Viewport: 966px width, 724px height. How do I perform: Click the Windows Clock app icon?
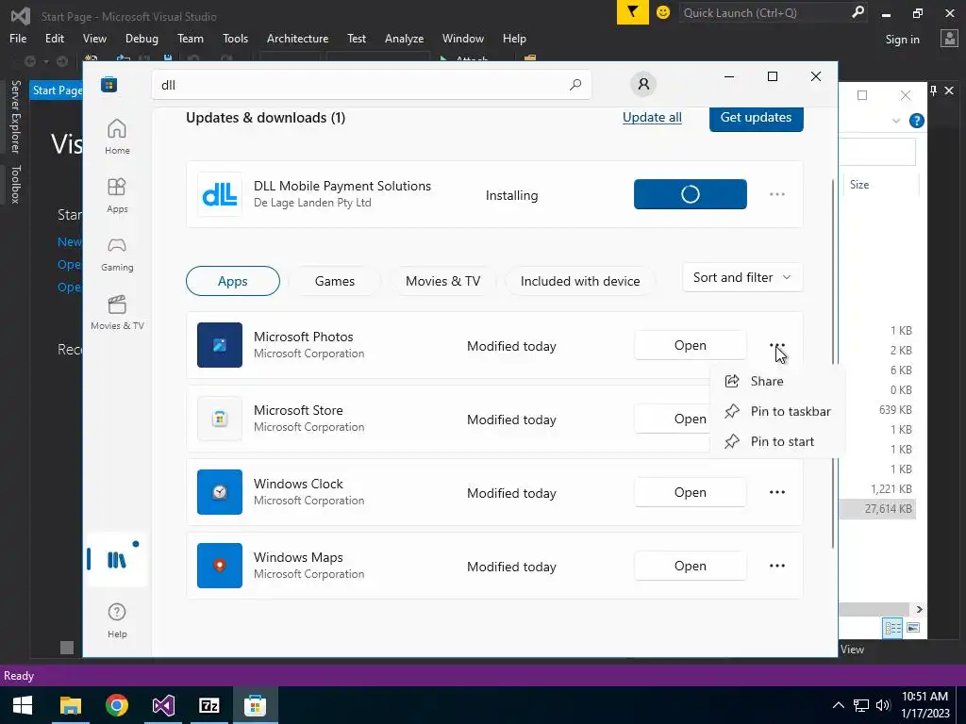[220, 492]
